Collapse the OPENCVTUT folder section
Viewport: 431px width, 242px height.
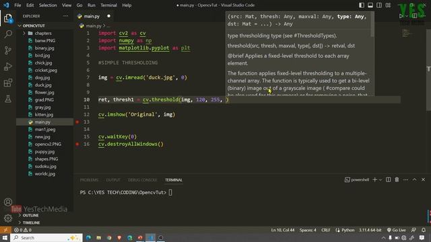coord(33,26)
